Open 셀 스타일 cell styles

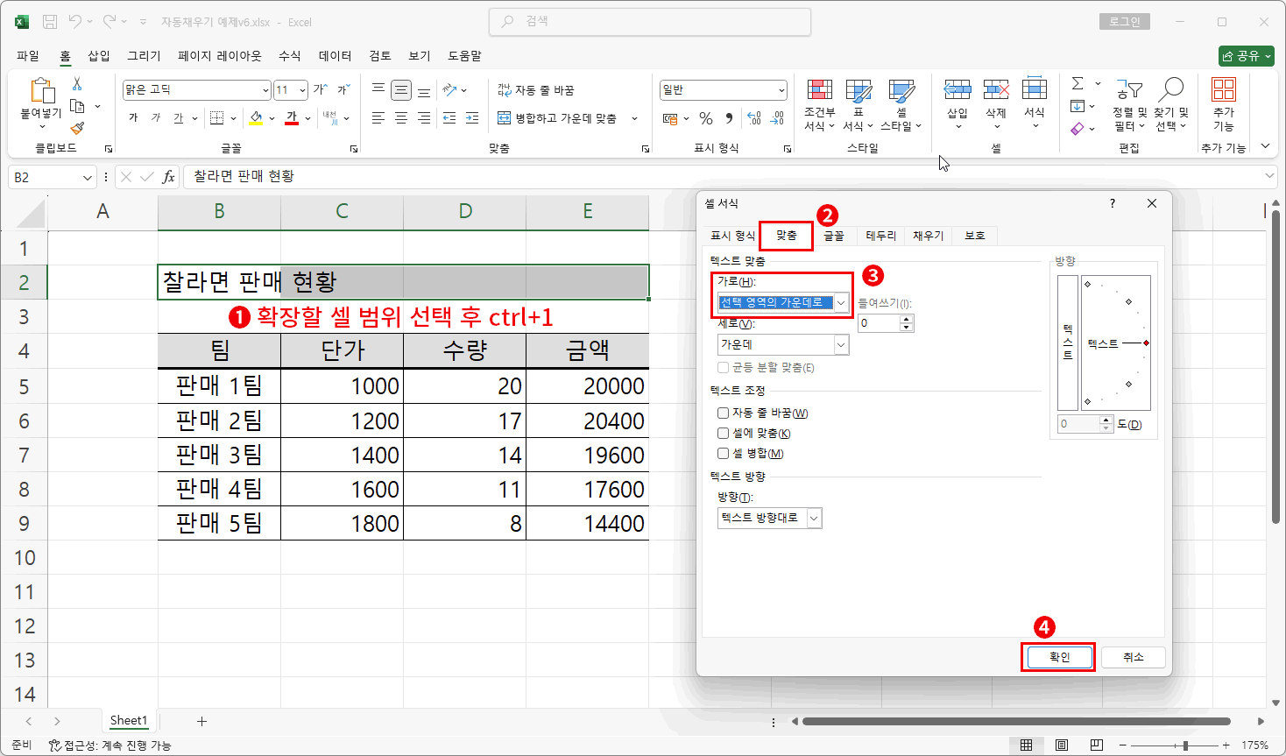click(901, 106)
